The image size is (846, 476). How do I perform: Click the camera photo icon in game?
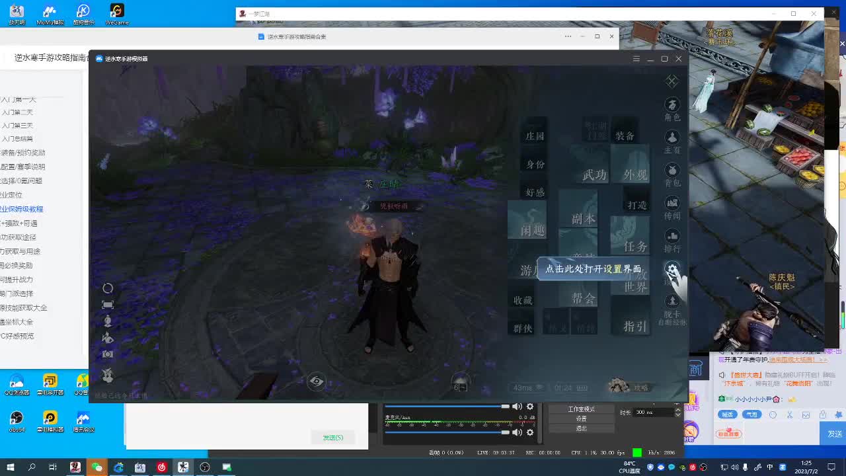(108, 354)
